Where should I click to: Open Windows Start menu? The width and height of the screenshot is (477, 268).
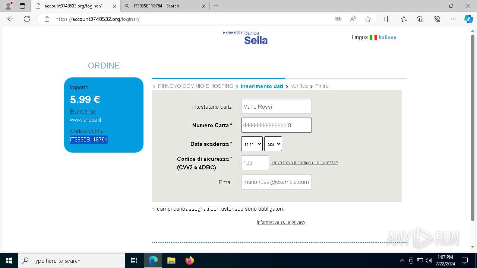tap(9, 261)
